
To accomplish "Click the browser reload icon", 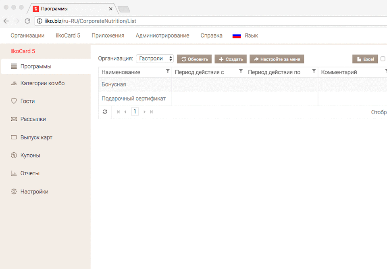I will (x=27, y=21).
